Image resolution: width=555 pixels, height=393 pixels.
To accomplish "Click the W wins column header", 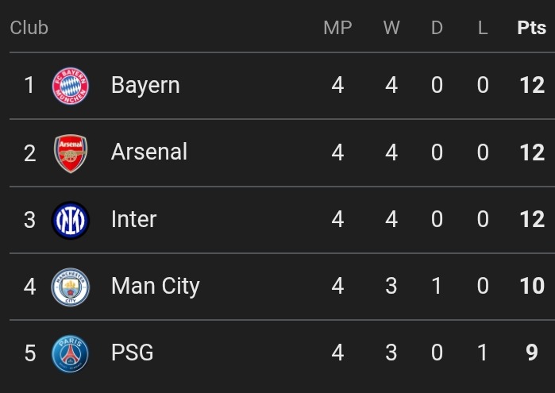I will (391, 28).
